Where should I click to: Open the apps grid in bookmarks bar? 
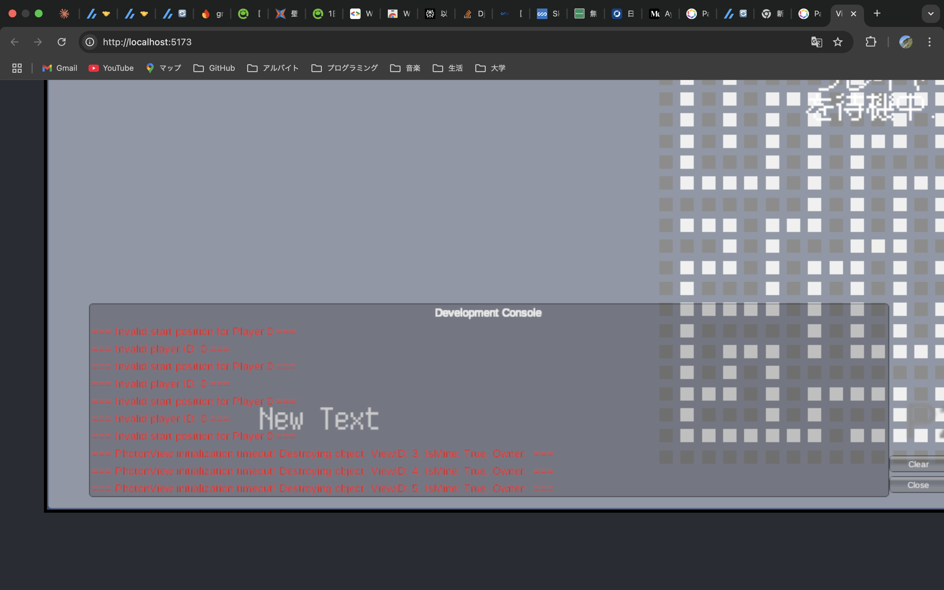click(x=17, y=68)
